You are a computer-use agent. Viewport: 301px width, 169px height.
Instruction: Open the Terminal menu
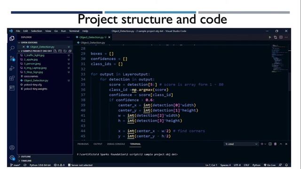coord(74,31)
